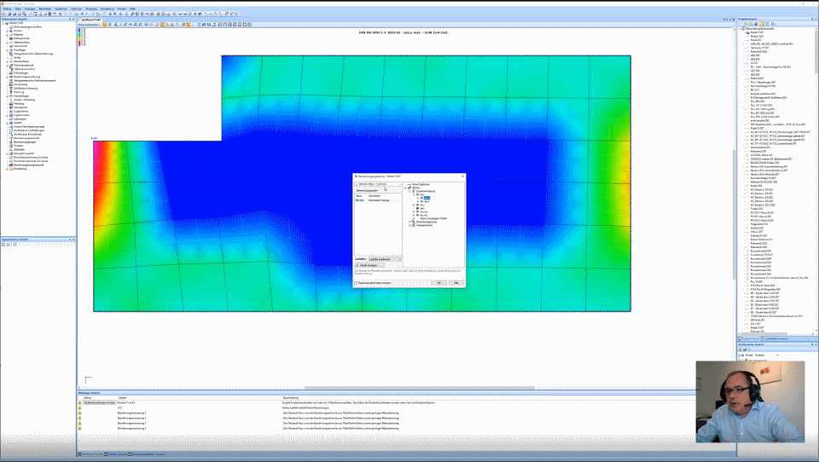The height and width of the screenshot is (462, 819).
Task: Expand Verlegebereiche in dialog tree
Action: tap(409, 226)
